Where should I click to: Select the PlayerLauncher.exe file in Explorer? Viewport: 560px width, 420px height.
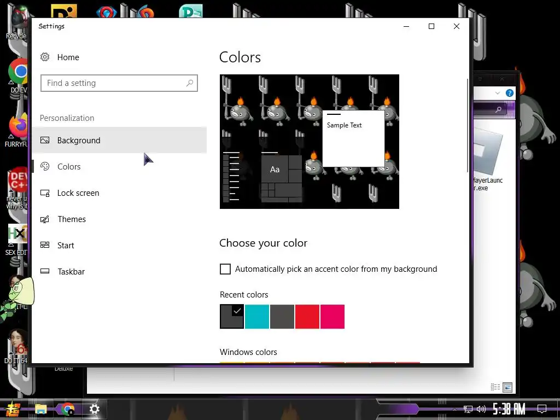488,161
